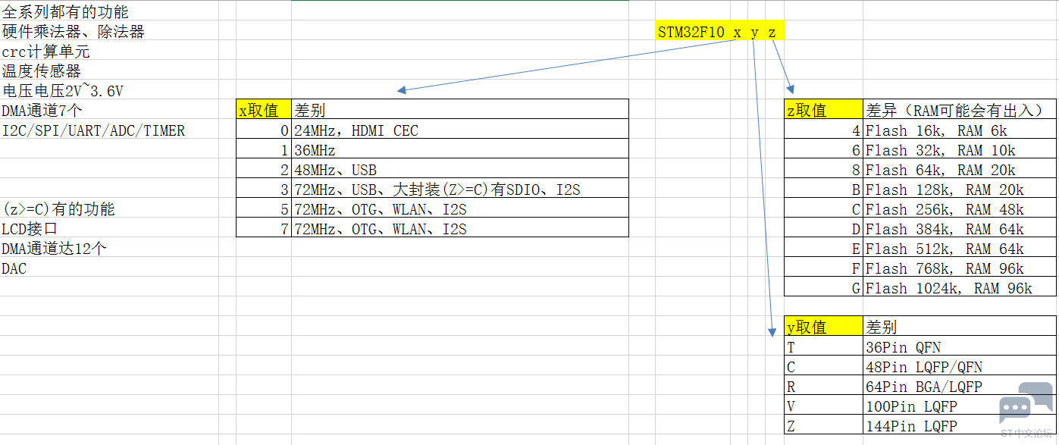Select the y value cell 'V'
Viewport: 1059px width, 445px height.
coord(824,406)
